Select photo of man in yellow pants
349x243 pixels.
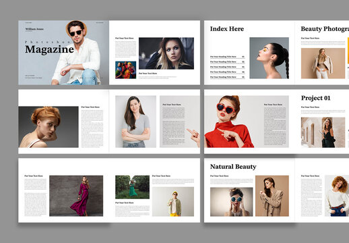pos(173,202)
